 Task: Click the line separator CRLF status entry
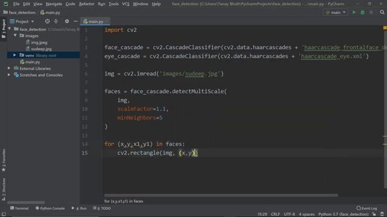pos(276,215)
